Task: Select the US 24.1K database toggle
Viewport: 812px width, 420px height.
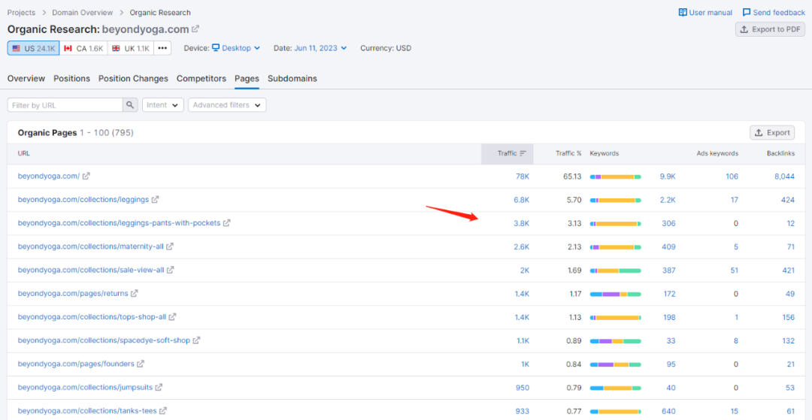Action: 33,48
